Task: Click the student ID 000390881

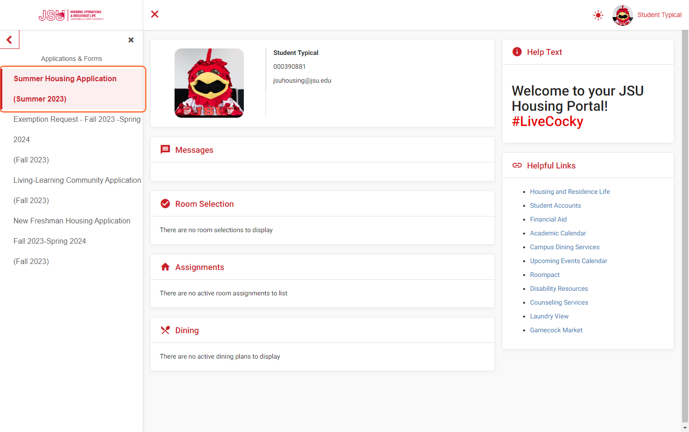Action: tap(290, 66)
